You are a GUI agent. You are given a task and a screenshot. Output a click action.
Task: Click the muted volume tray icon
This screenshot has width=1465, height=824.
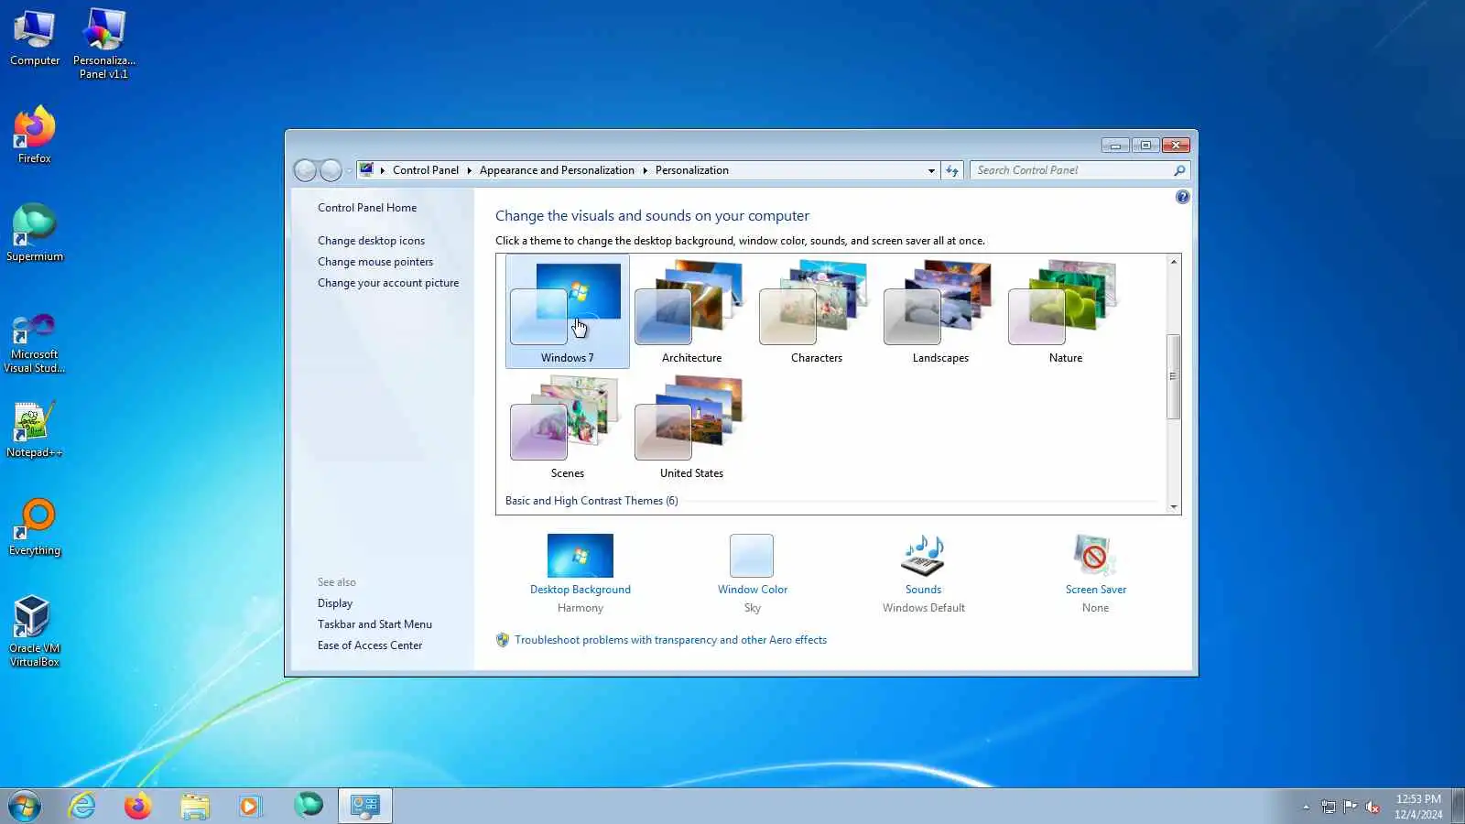coord(1373,807)
